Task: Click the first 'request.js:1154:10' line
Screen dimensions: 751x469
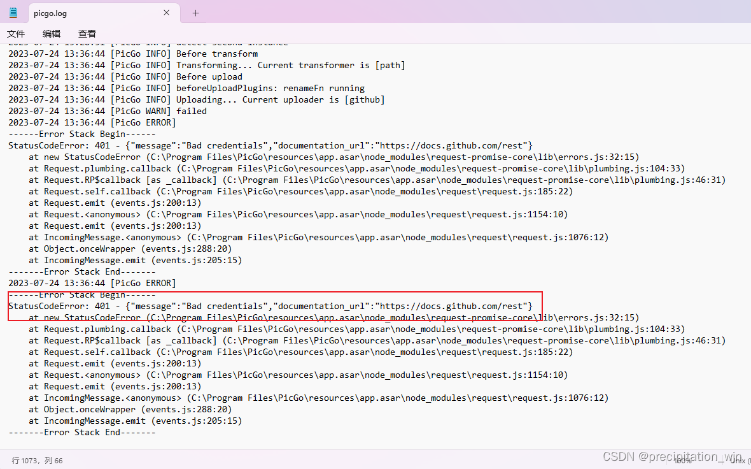Action: [x=298, y=214]
